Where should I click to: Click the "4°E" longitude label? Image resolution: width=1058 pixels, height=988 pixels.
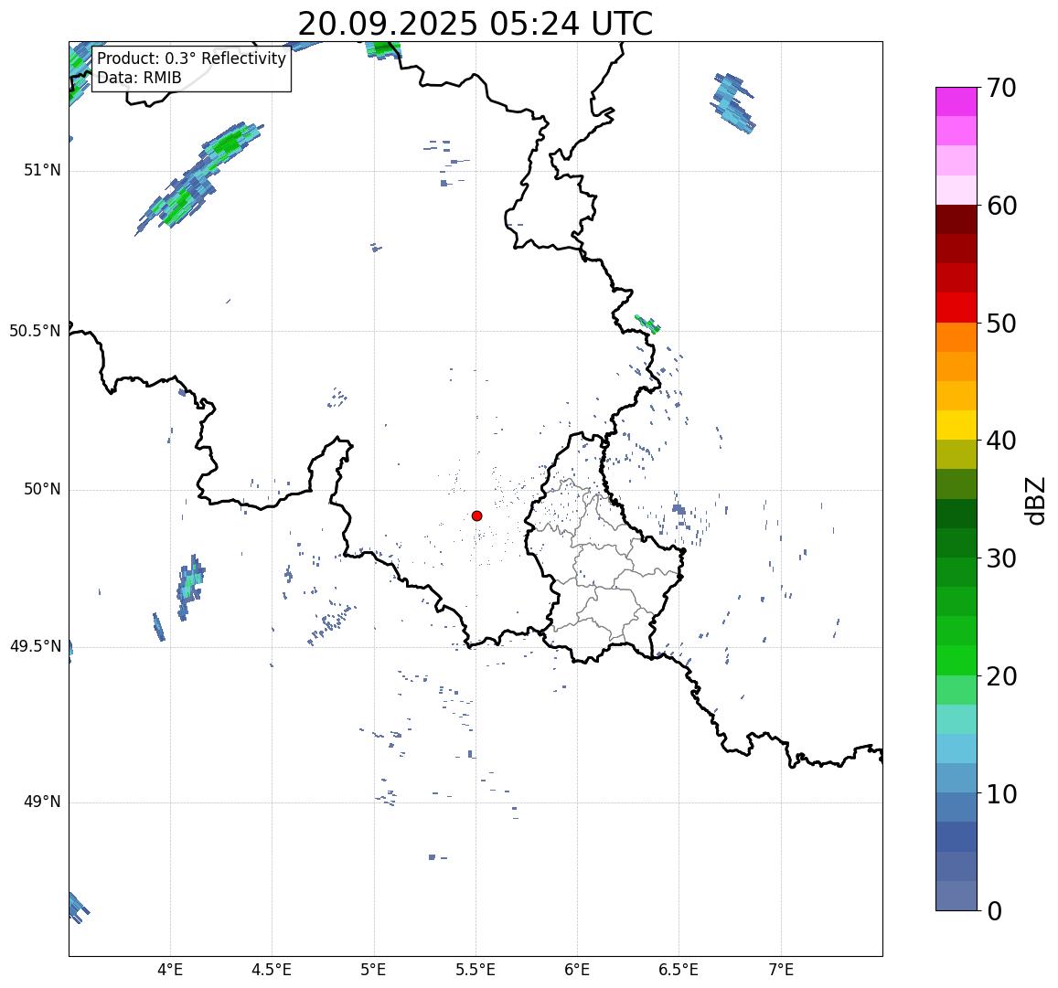pos(170,970)
